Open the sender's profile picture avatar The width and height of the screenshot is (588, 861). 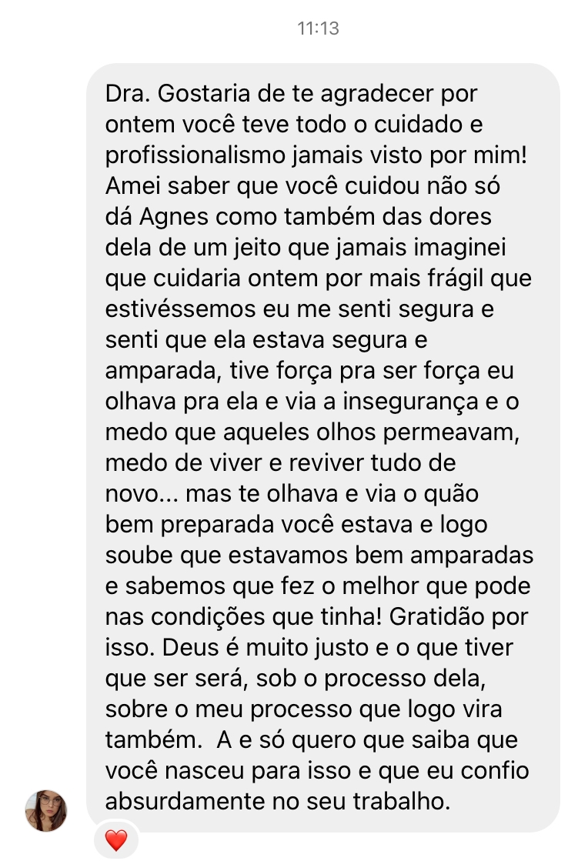coord(46,810)
